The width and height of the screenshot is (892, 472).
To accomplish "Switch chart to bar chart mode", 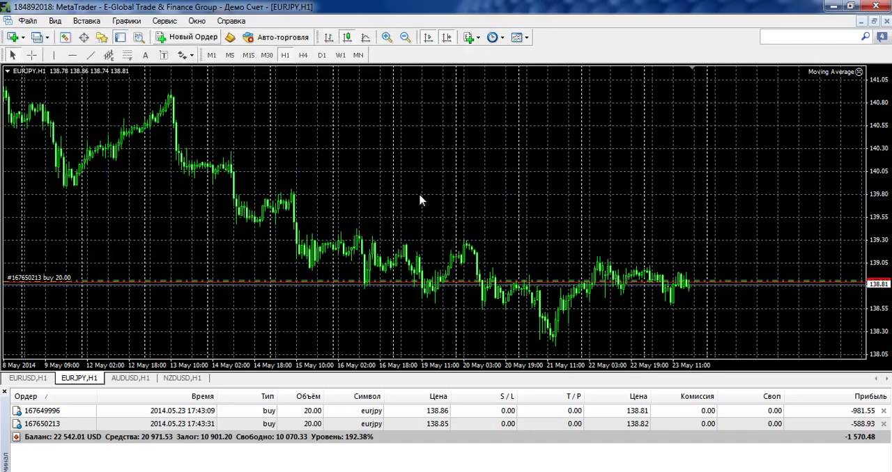I will point(329,38).
